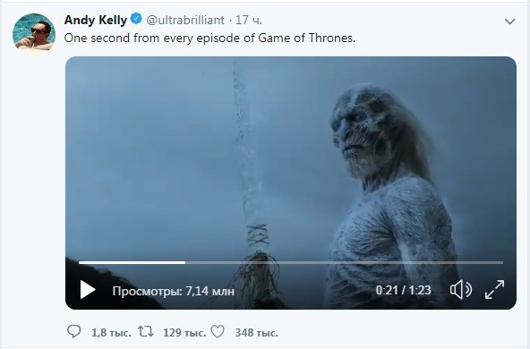This screenshot has height=349, width=530.
Task: Click the tweet text about Game of Thrones
Action: pyautogui.click(x=209, y=38)
